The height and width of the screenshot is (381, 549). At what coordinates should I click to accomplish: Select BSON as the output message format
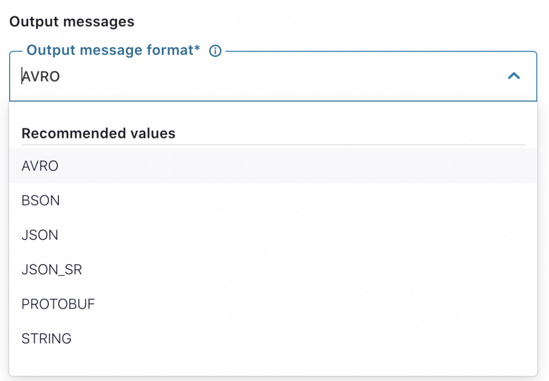tap(40, 200)
